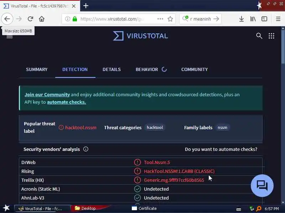
Task: Switch to the DETECTION tab
Action: pyautogui.click(x=75, y=69)
